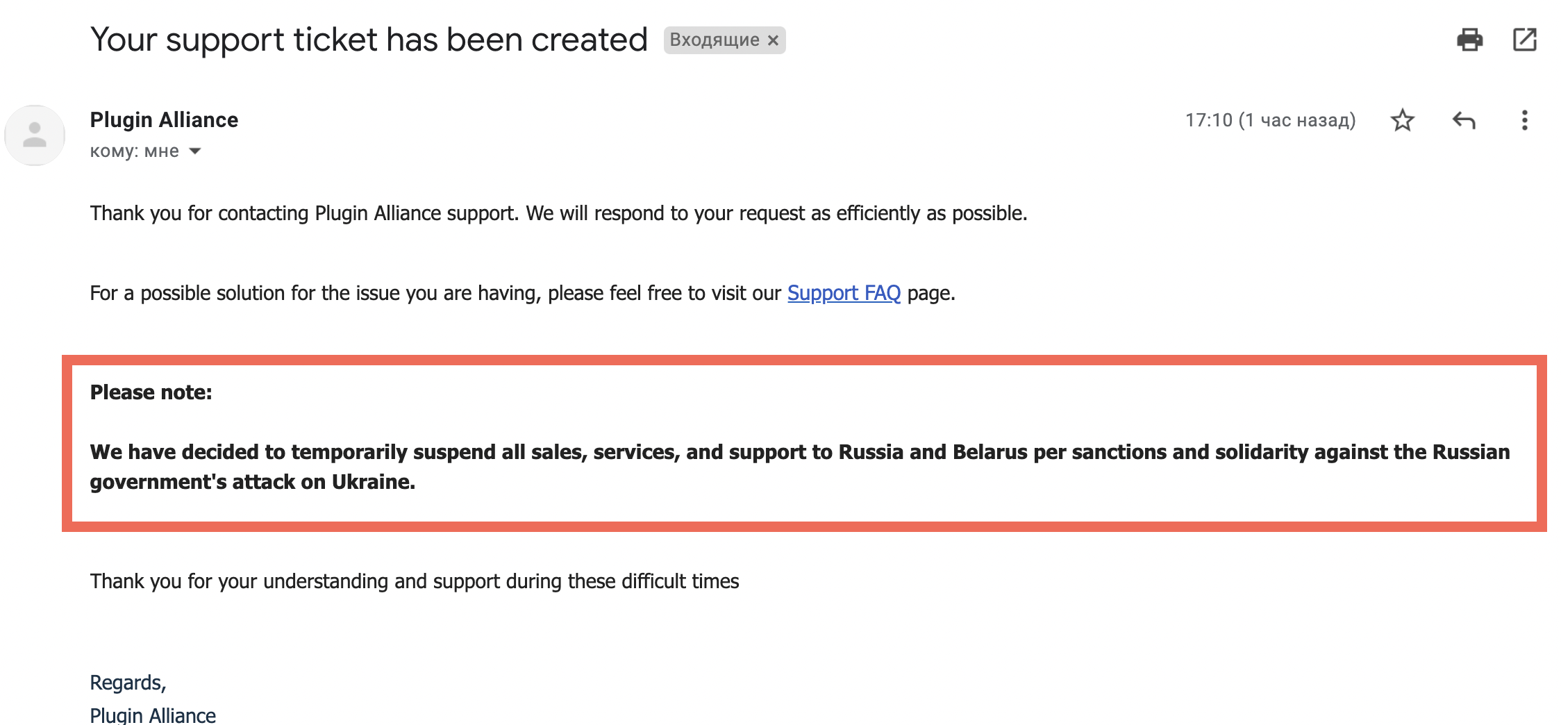
Task: Click the Входящие inbox label
Action: pos(715,40)
